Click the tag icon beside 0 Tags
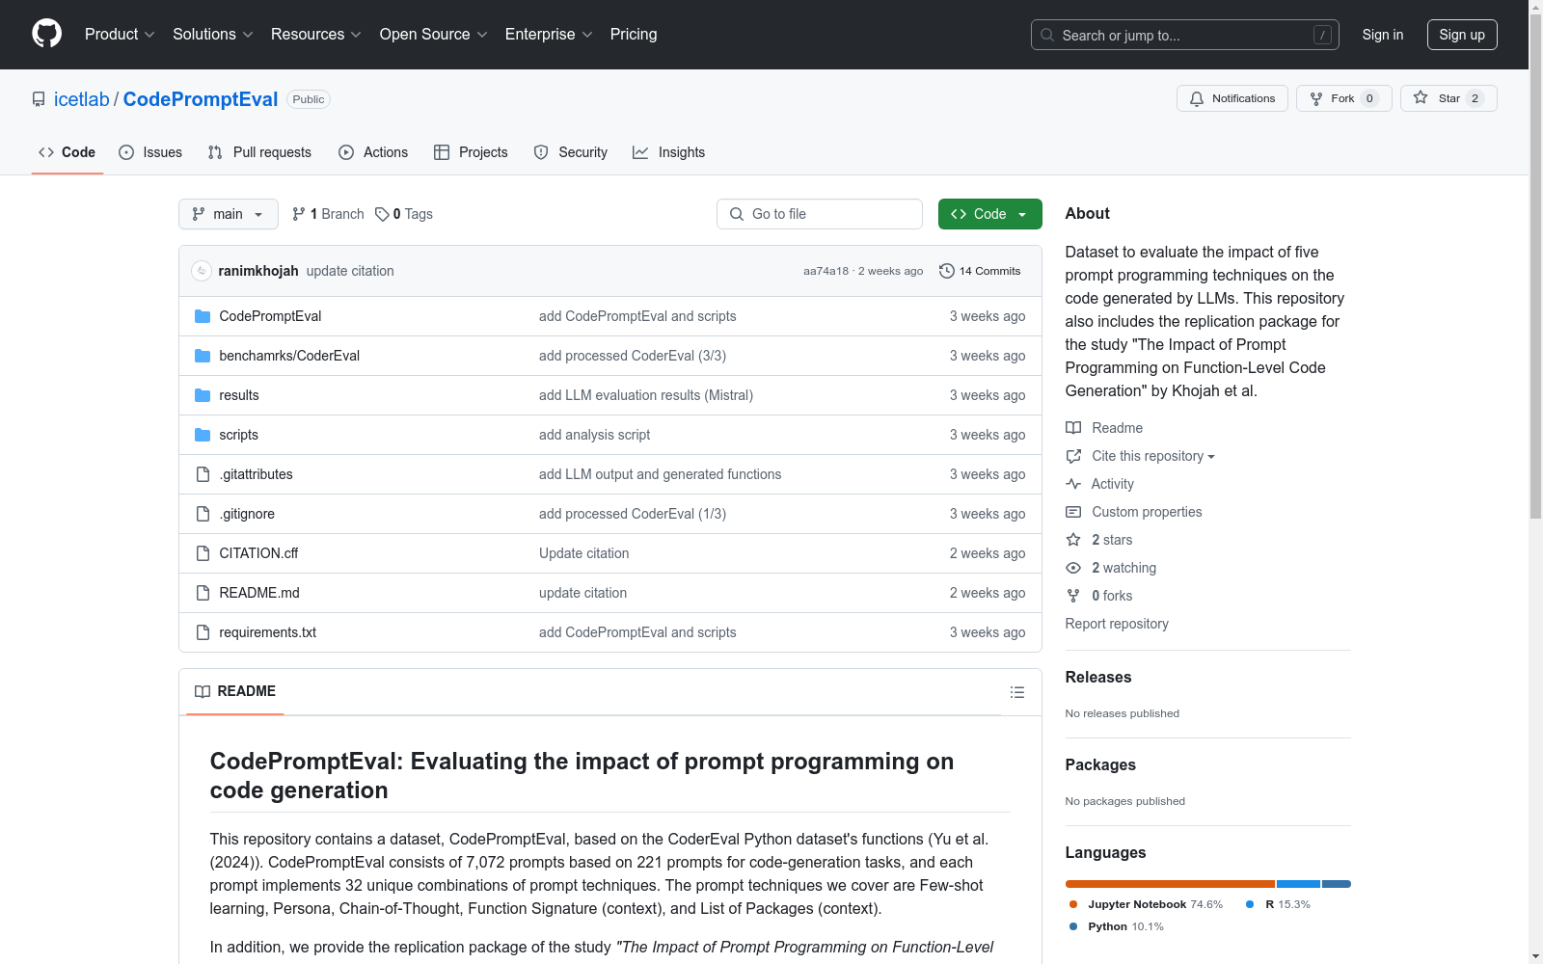The height and width of the screenshot is (964, 1543). (x=382, y=214)
